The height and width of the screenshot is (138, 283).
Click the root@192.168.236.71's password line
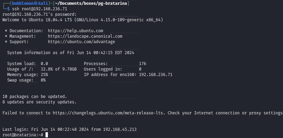point(39,14)
